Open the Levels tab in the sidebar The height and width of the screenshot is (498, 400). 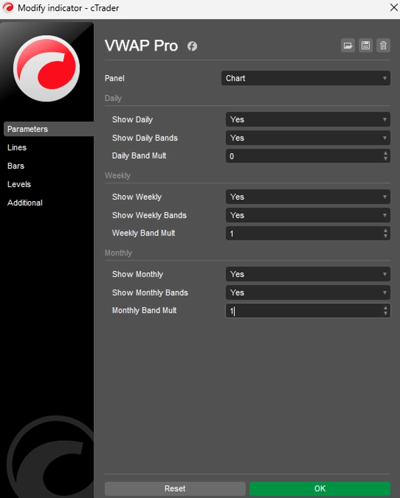coord(19,184)
